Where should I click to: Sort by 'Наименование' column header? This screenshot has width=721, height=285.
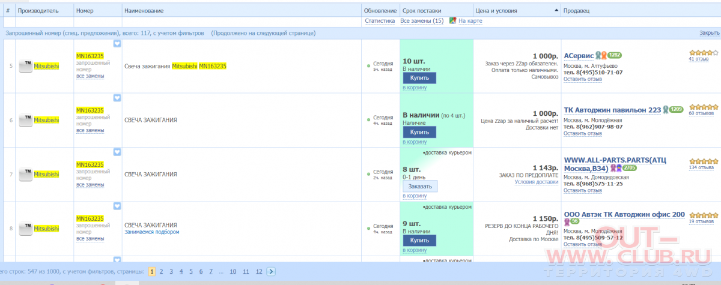pos(144,11)
